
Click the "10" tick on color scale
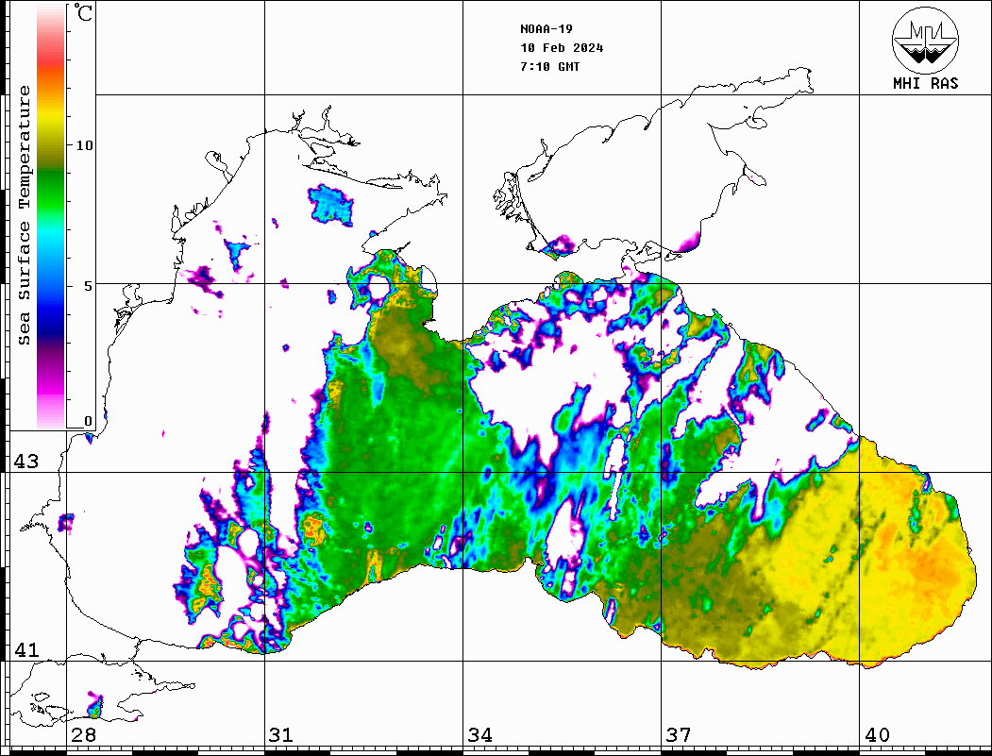point(84,145)
